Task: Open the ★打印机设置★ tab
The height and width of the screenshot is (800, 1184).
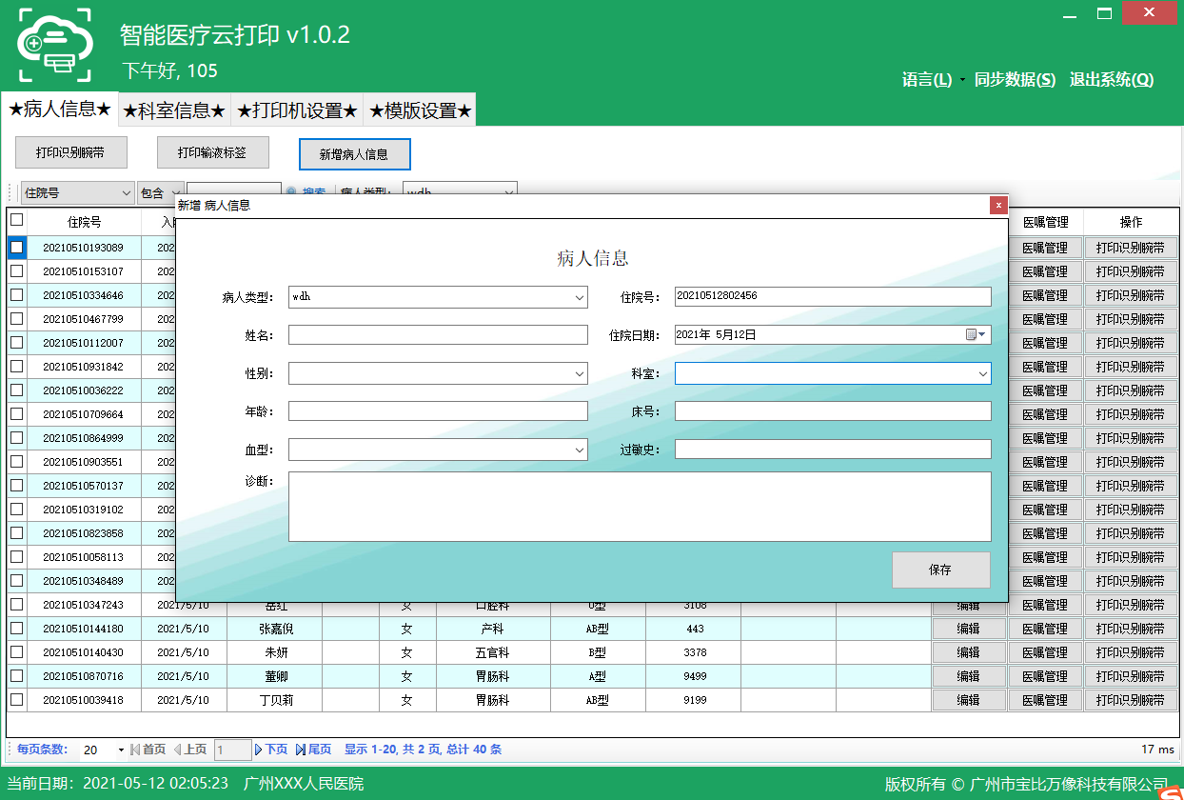Action: click(297, 110)
